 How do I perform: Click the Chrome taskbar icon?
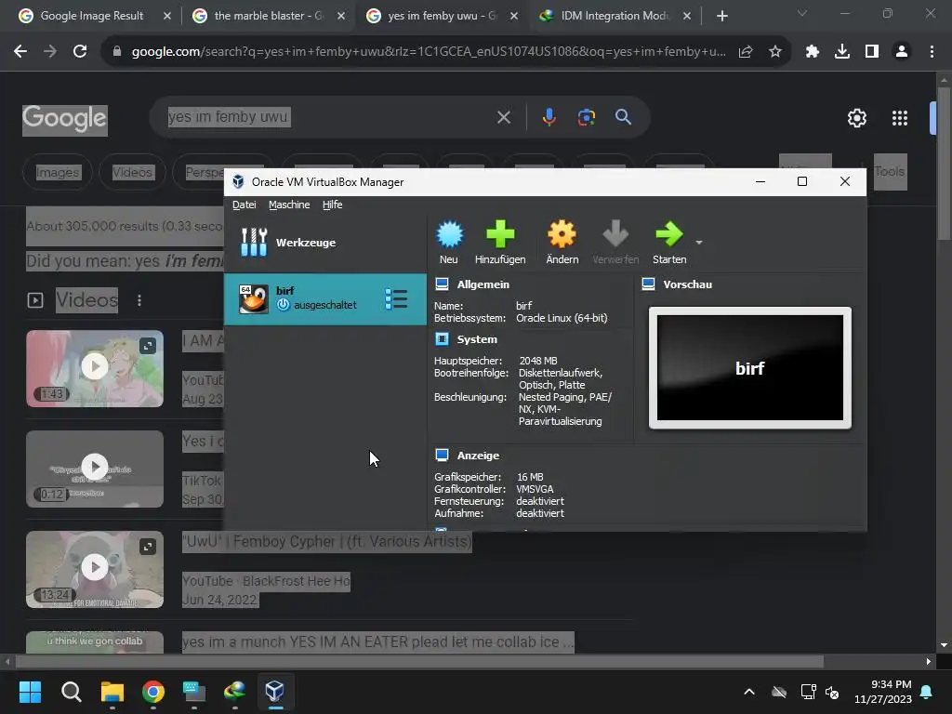(153, 692)
